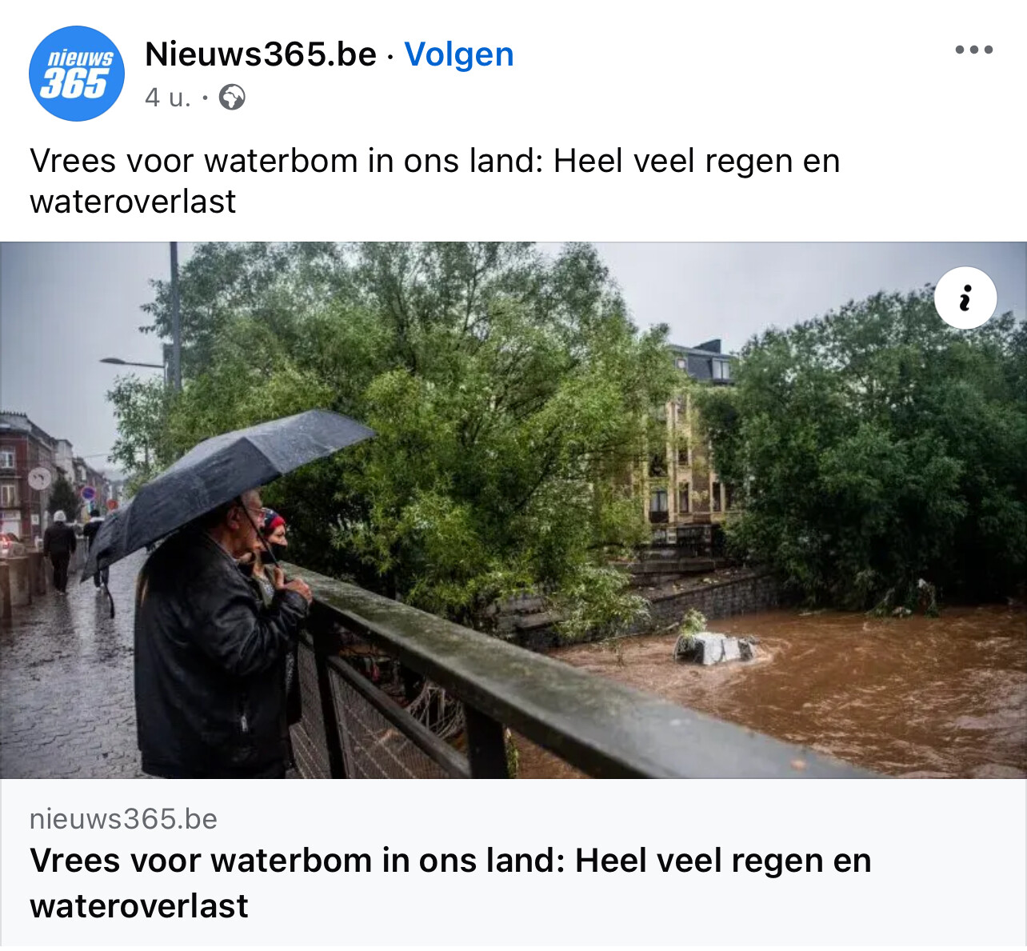Open the flood photo article thumbnail
Image resolution: width=1027 pixels, height=951 pixels.
pyautogui.click(x=513, y=510)
